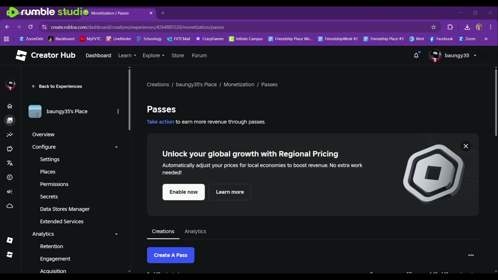Image resolution: width=498 pixels, height=280 pixels.
Task: Click Monetization in the breadcrumb
Action: [x=239, y=84]
